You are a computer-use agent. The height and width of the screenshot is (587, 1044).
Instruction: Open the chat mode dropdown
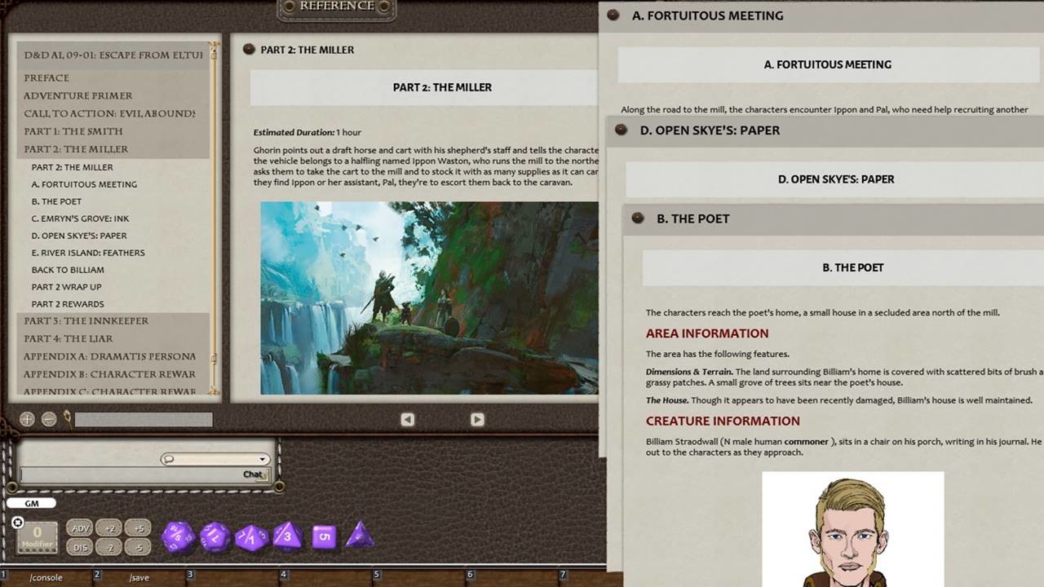[263, 459]
